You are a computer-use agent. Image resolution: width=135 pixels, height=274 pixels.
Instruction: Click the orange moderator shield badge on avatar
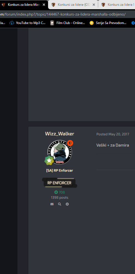pos(70,143)
